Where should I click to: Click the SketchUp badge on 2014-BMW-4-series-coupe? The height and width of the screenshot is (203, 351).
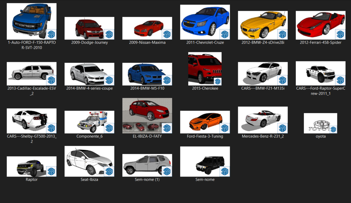tap(109, 80)
